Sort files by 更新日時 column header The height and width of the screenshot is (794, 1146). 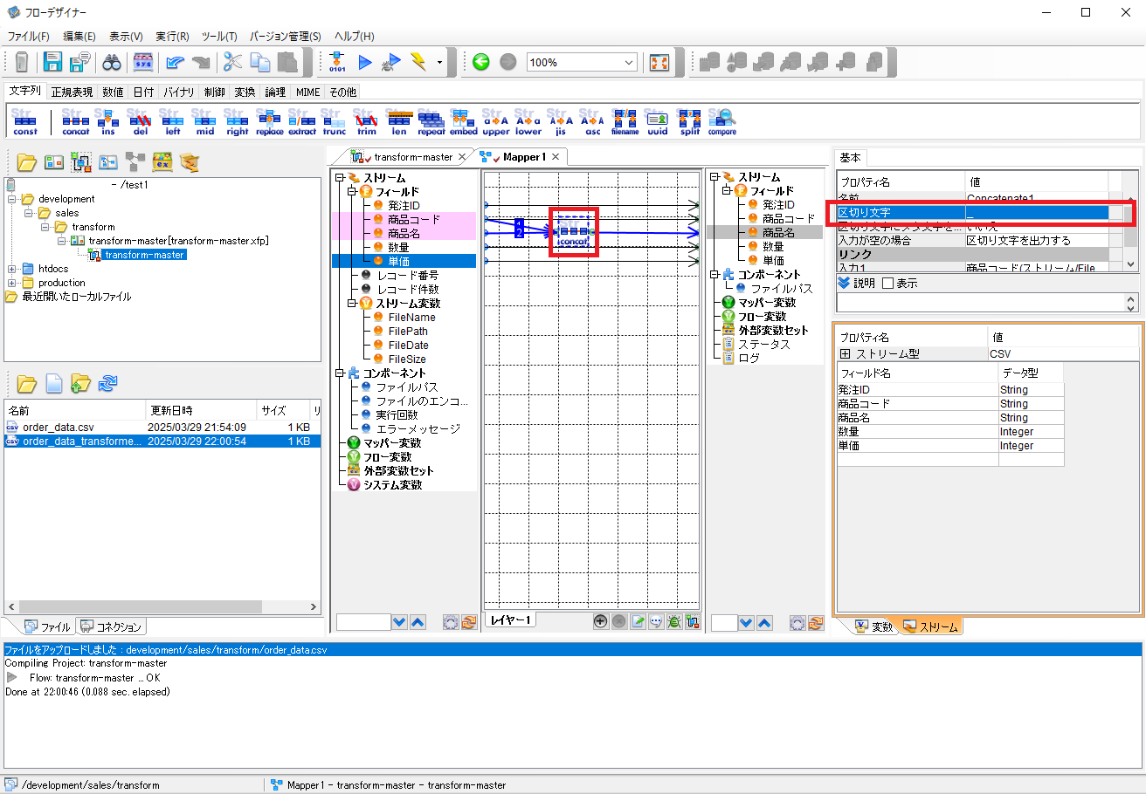(x=201, y=410)
